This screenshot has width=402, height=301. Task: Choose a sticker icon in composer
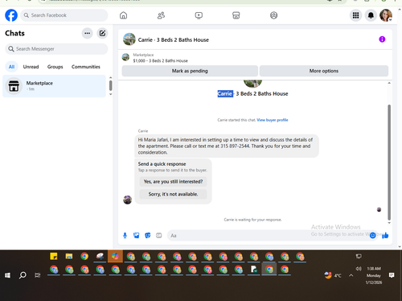[148, 236]
